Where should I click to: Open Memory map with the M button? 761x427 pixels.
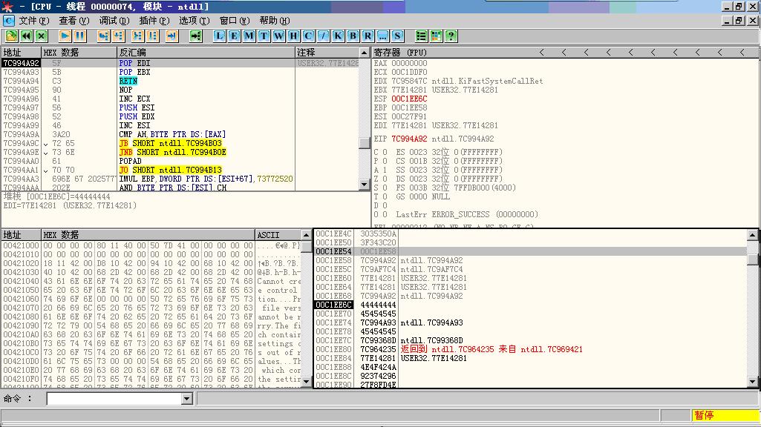coord(249,36)
